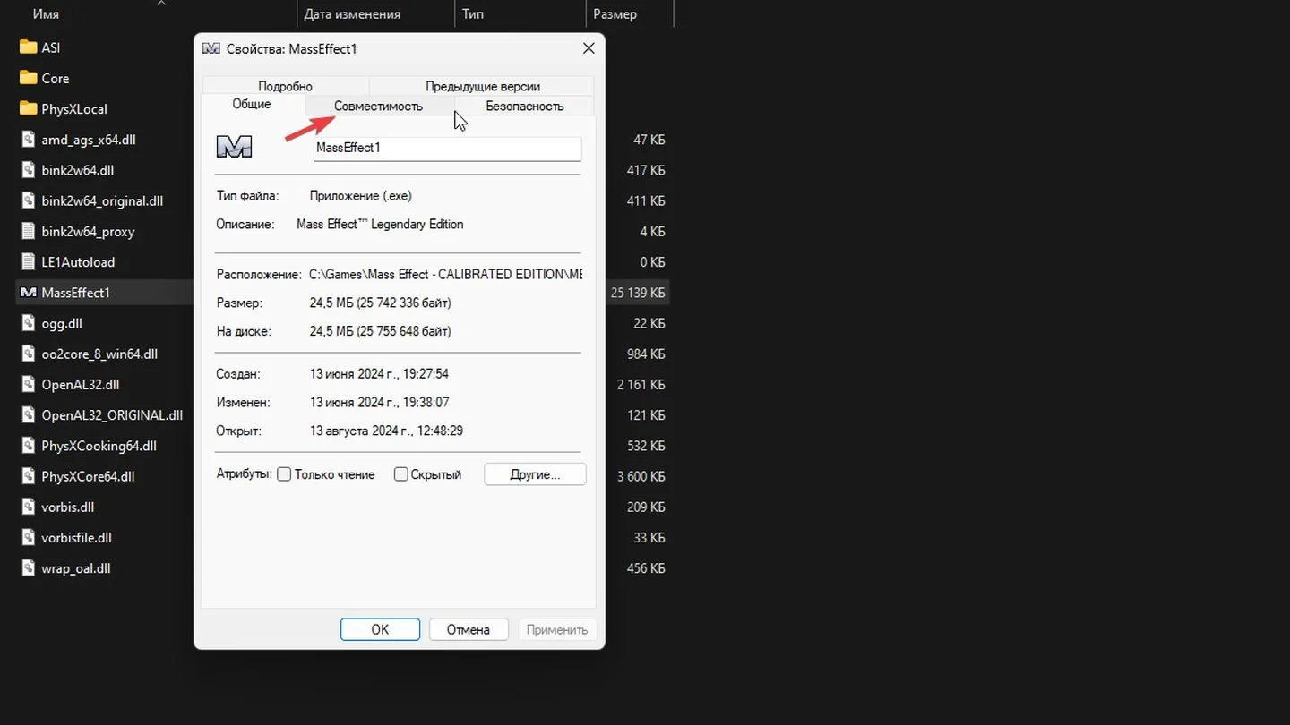Click the LE1Autoload file icon

click(28, 261)
